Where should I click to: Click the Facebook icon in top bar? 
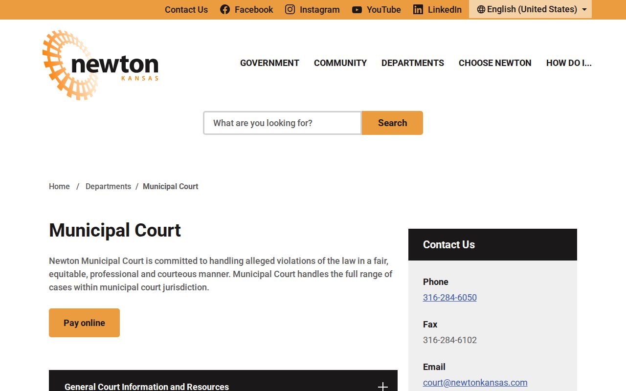click(225, 9)
